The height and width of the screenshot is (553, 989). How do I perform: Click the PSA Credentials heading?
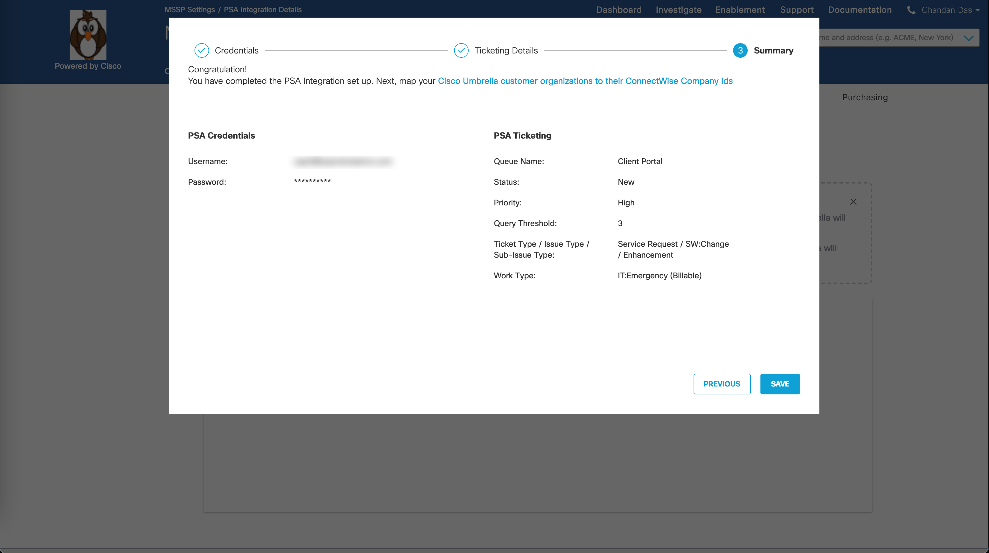coord(221,136)
